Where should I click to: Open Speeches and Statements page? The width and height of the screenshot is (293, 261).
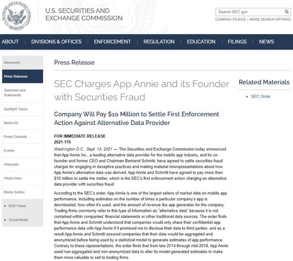(22, 93)
